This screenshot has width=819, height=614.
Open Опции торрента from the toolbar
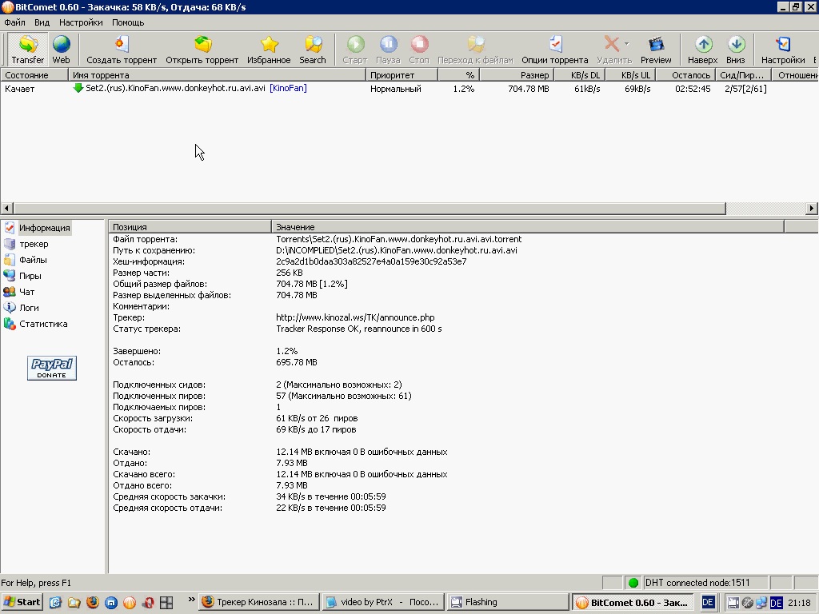tap(555, 50)
